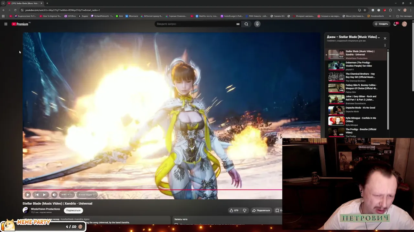The height and width of the screenshot is (232, 414).
Task: Play the video with the play button
Action: pos(28,195)
